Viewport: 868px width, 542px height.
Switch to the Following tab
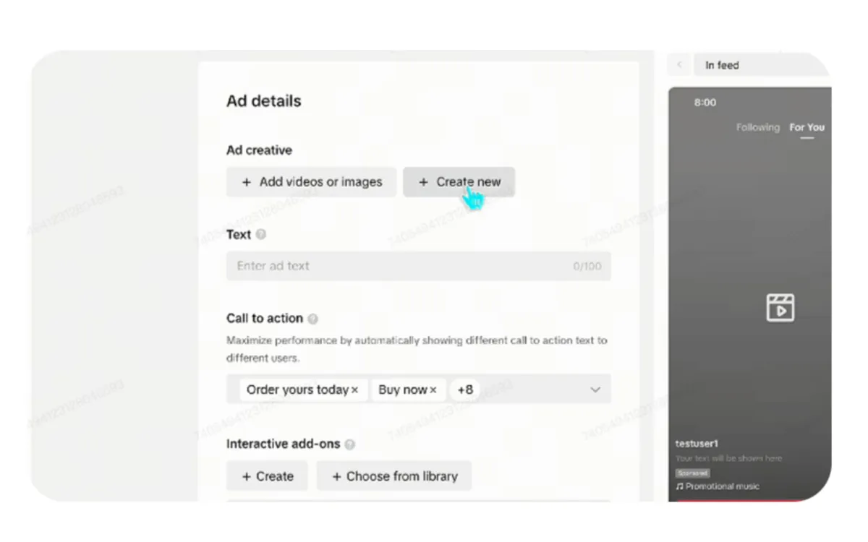(x=757, y=127)
